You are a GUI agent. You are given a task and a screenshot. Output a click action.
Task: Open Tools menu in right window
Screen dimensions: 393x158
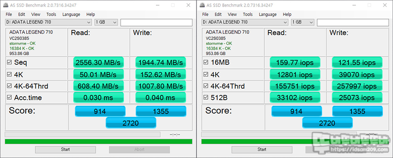(x=248, y=14)
